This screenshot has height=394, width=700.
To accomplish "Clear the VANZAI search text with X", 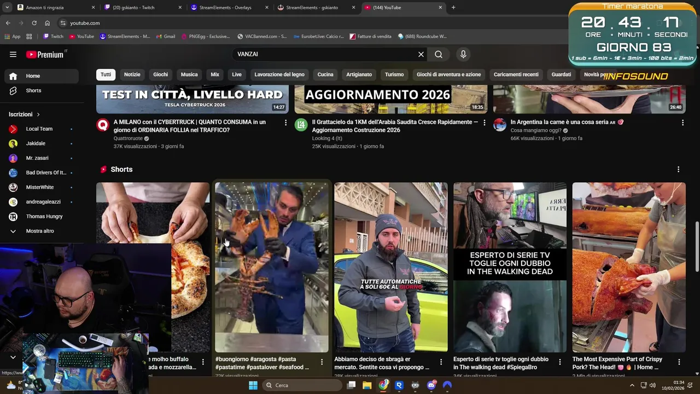I will pyautogui.click(x=421, y=54).
